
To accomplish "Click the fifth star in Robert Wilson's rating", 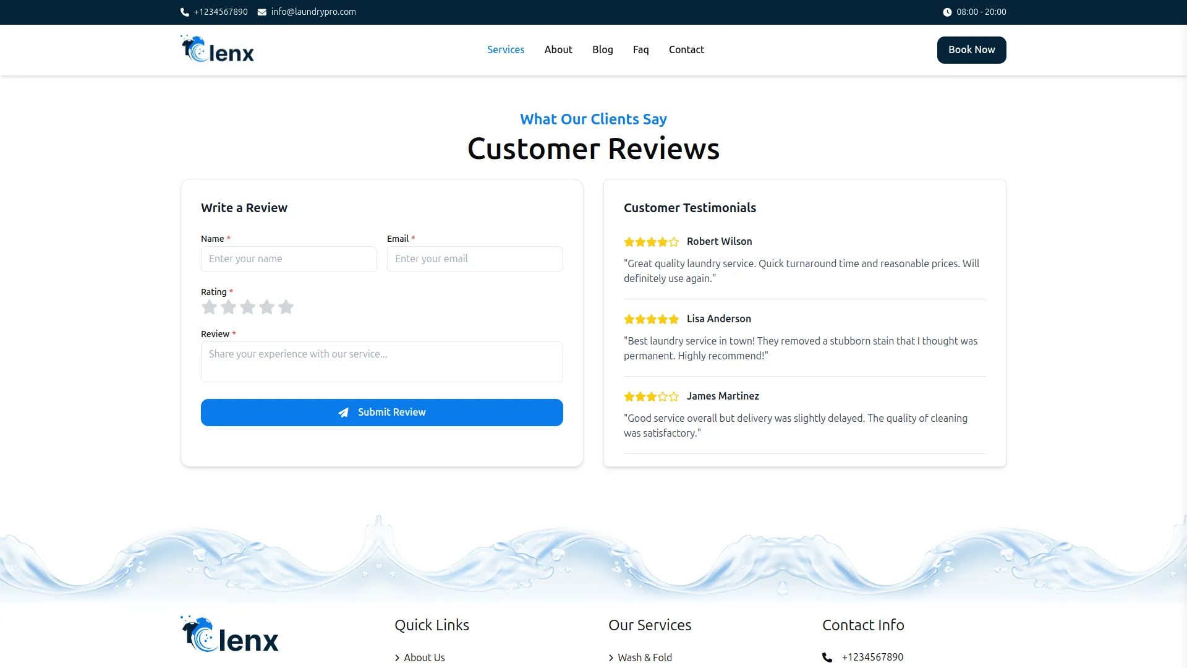I will [675, 242].
